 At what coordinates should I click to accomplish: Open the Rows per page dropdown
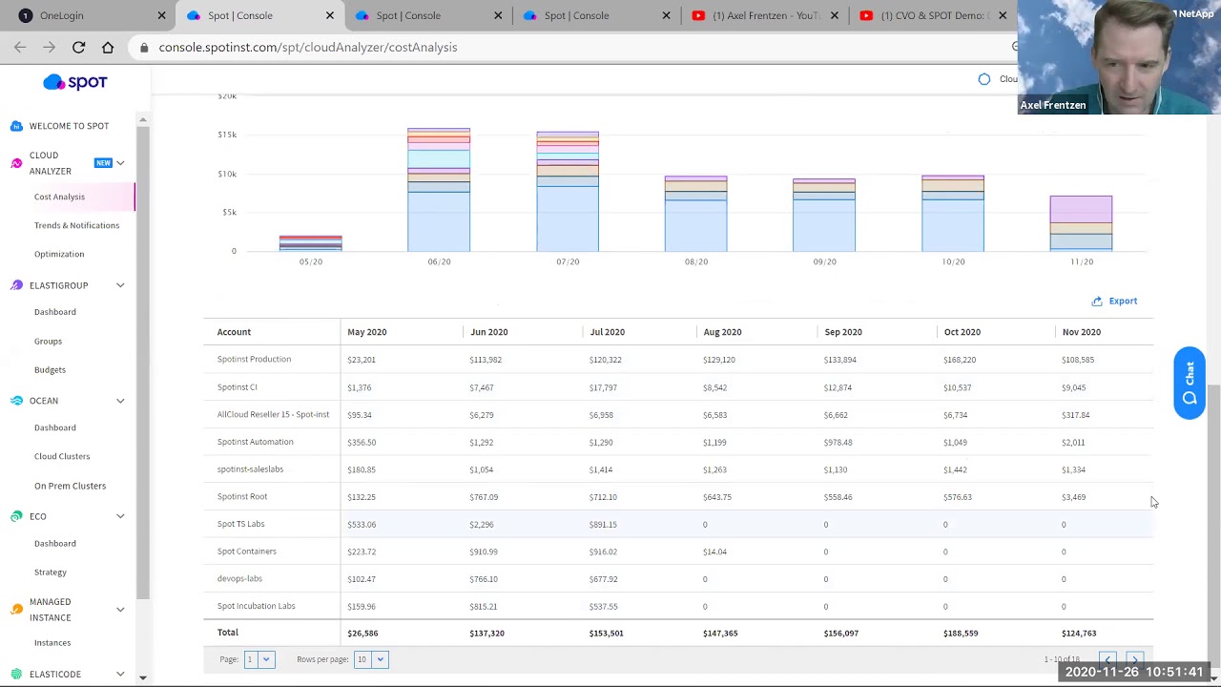click(x=371, y=659)
